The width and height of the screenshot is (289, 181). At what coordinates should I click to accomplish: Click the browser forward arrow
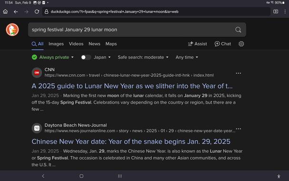click(x=26, y=11)
